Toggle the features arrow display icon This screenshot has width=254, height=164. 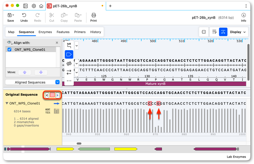(69, 54)
